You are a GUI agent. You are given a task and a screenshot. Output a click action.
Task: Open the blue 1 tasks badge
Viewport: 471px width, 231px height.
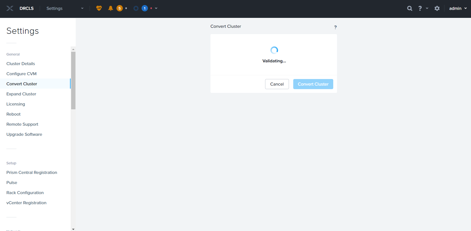pos(145,8)
